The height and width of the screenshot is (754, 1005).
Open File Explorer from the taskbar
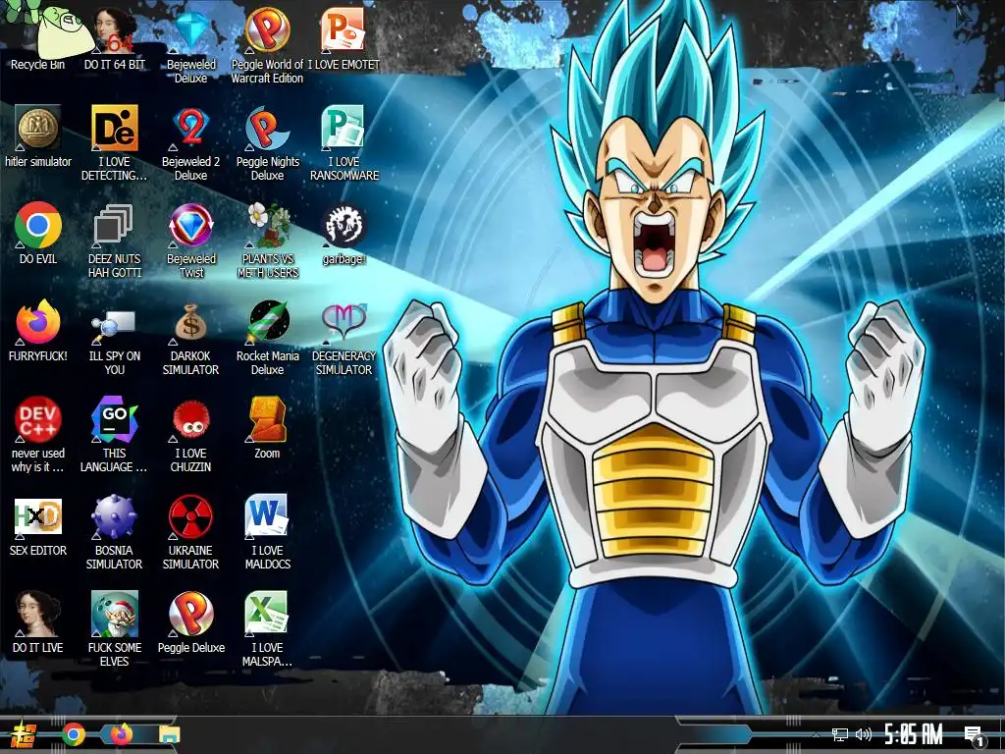point(169,734)
